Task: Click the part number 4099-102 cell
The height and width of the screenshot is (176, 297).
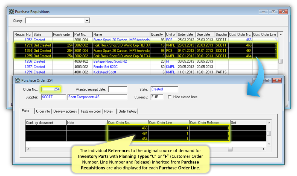Action: 83,61
